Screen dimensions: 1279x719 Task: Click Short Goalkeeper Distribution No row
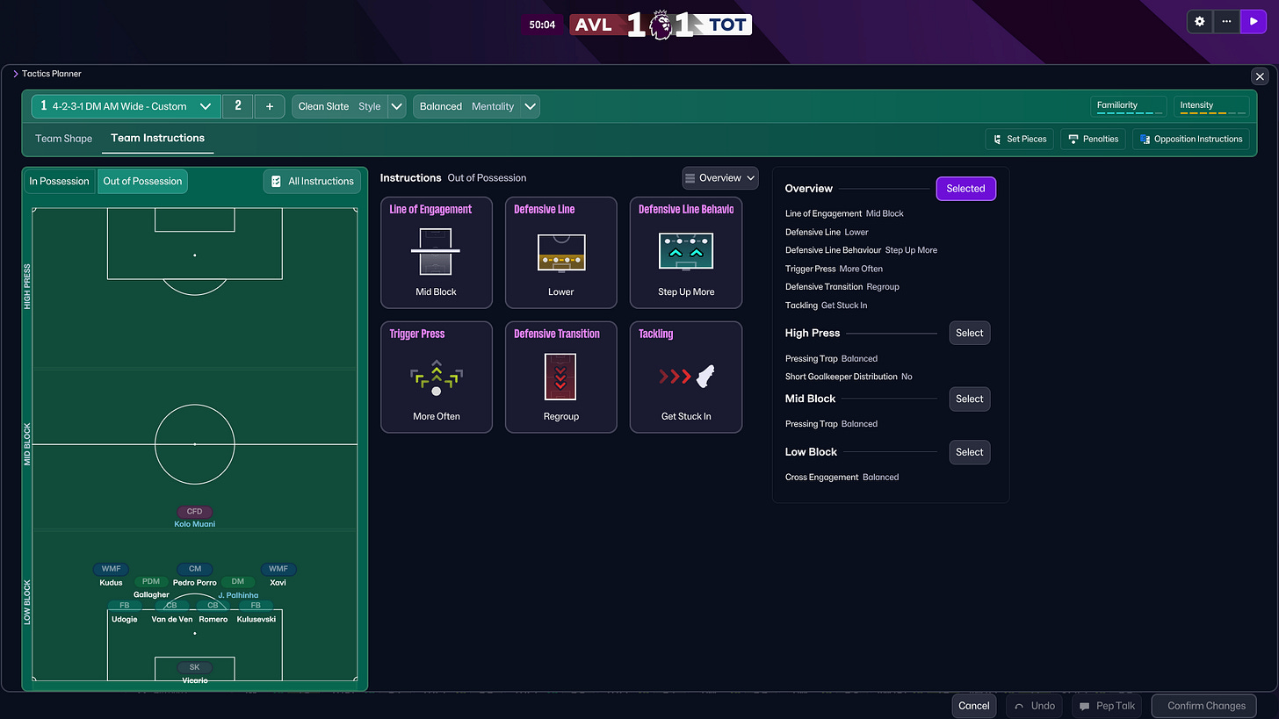coord(849,377)
